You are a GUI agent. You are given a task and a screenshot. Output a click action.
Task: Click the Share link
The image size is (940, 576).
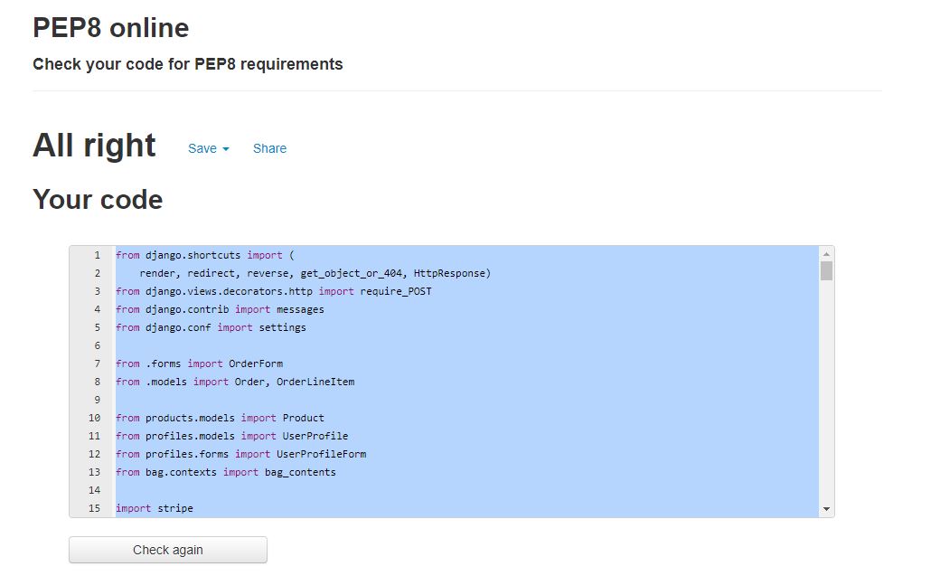click(x=269, y=148)
